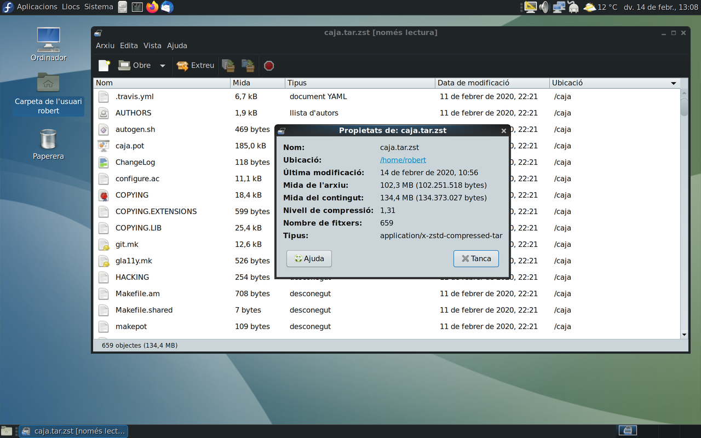Click the panel clock showing 13:08

pos(660,7)
